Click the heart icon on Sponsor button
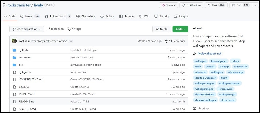Image resolution: width=260 pixels, height=113 pixels. pos(163,5)
